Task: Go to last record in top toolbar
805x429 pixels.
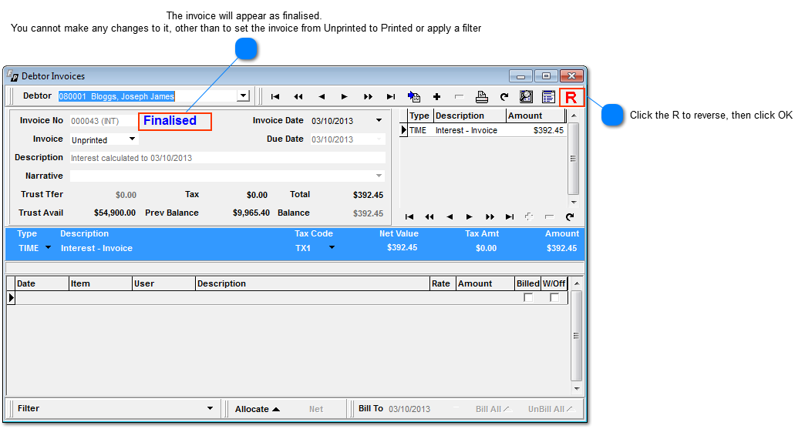Action: pos(391,97)
